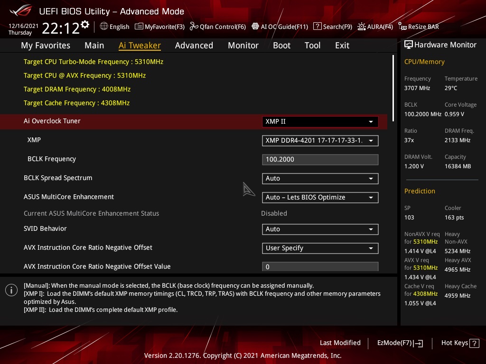Click CPU/Memory section heading
This screenshot has width=486, height=364.
point(424,62)
